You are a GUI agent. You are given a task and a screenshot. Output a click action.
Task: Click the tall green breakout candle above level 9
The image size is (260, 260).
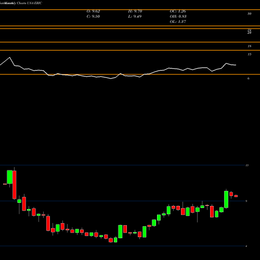pos(226,199)
